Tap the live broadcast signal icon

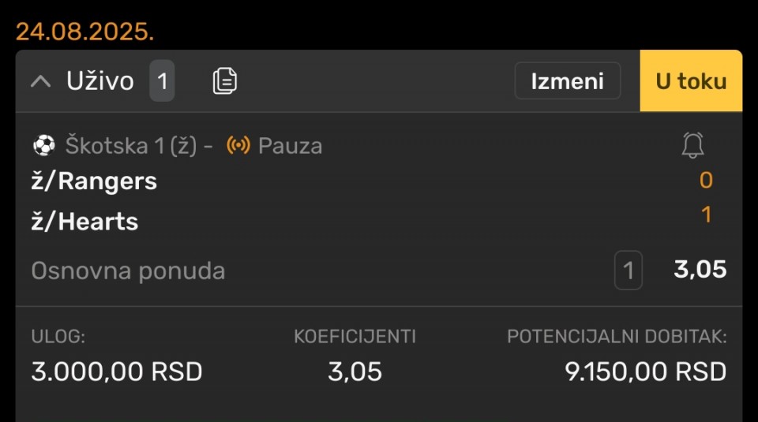238,145
